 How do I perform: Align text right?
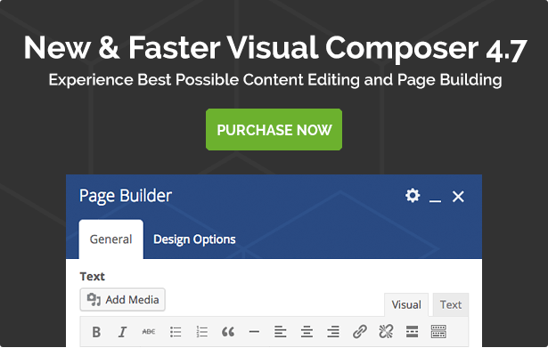click(333, 332)
